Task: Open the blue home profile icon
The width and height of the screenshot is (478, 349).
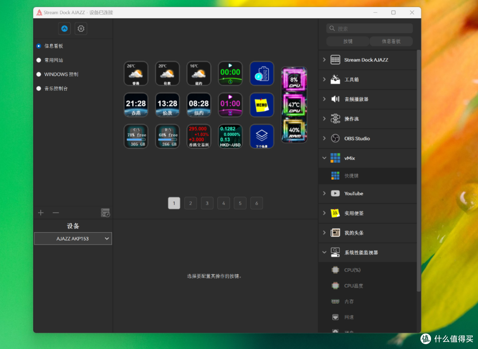Action: [64, 28]
